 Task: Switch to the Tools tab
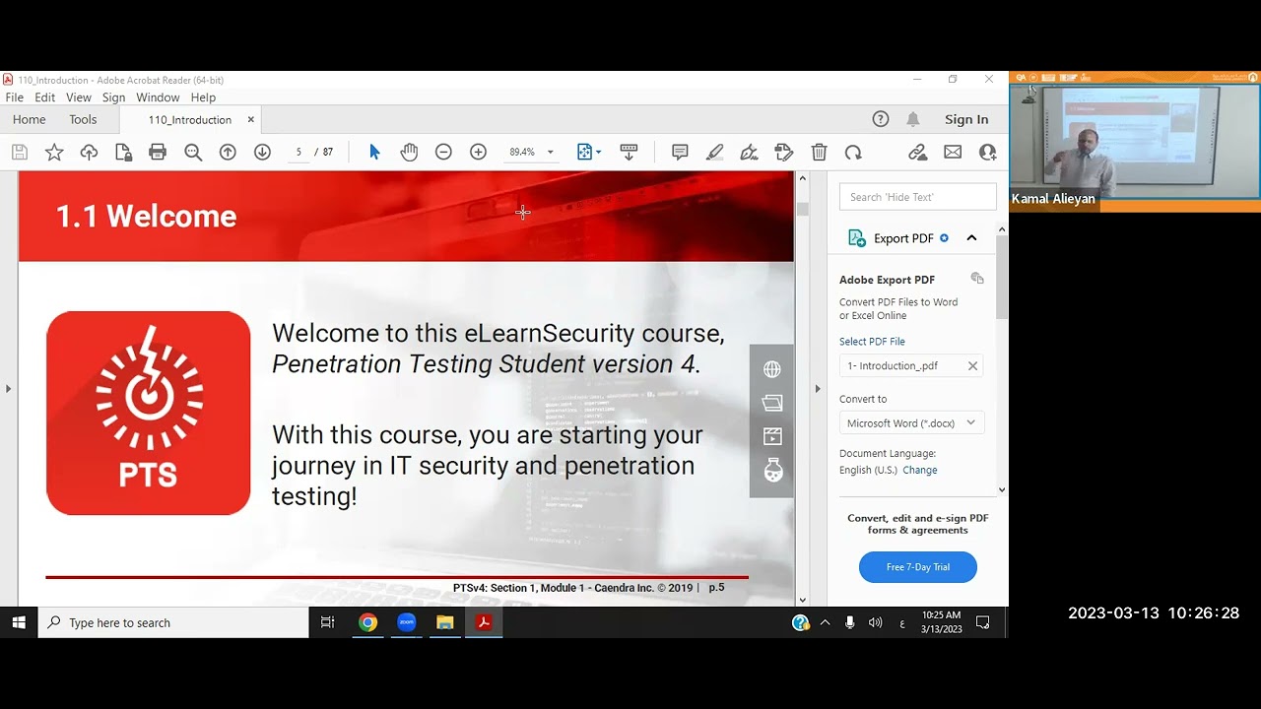(x=83, y=119)
